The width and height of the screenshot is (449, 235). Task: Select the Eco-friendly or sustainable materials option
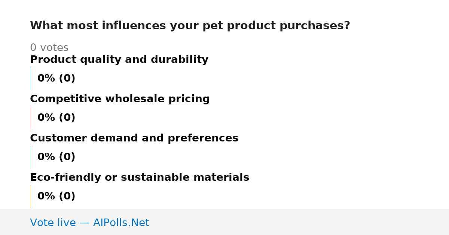(140, 178)
